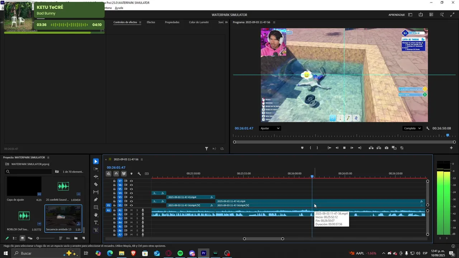Stop playback in Program monitor

(344, 148)
